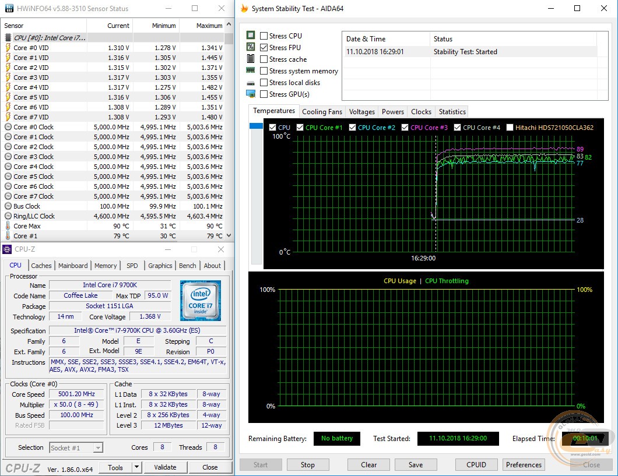Viewport: 618px width, 476px height.
Task: Click CPU-Z Close button
Action: 210,467
